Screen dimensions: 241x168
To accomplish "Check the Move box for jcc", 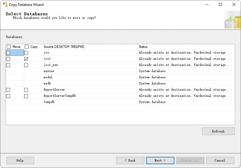I will 8,53.
